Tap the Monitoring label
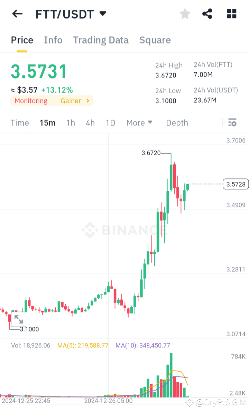 31,101
